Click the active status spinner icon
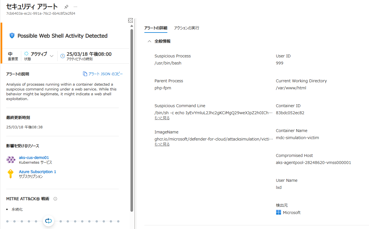 [27, 54]
